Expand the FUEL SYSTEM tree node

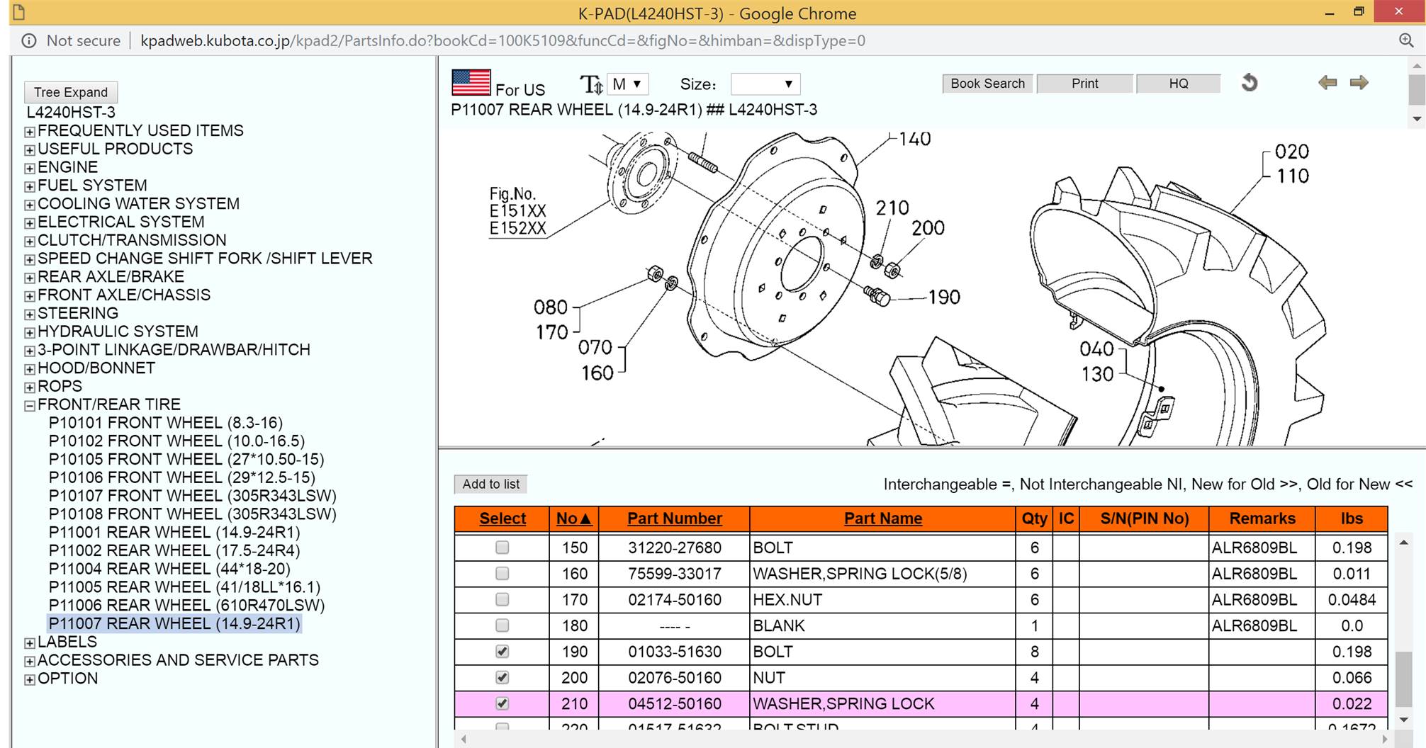pos(30,187)
